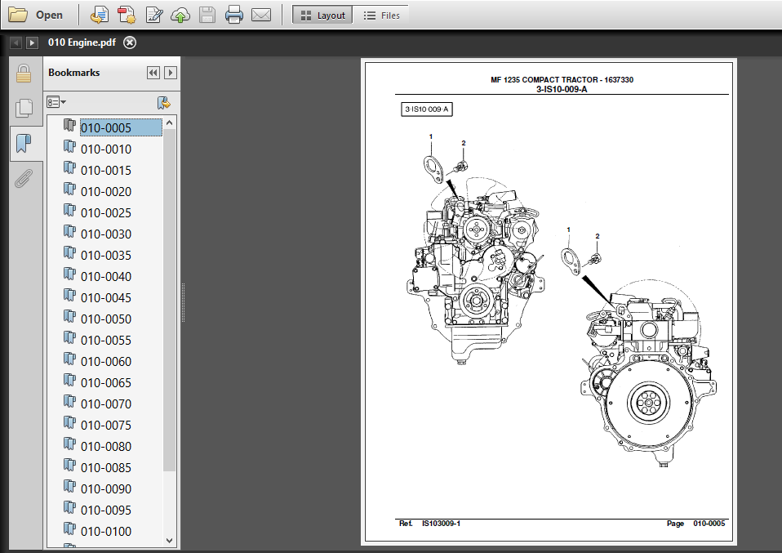Click the Save floppy disk icon
The image size is (782, 553).
pyautogui.click(x=207, y=15)
